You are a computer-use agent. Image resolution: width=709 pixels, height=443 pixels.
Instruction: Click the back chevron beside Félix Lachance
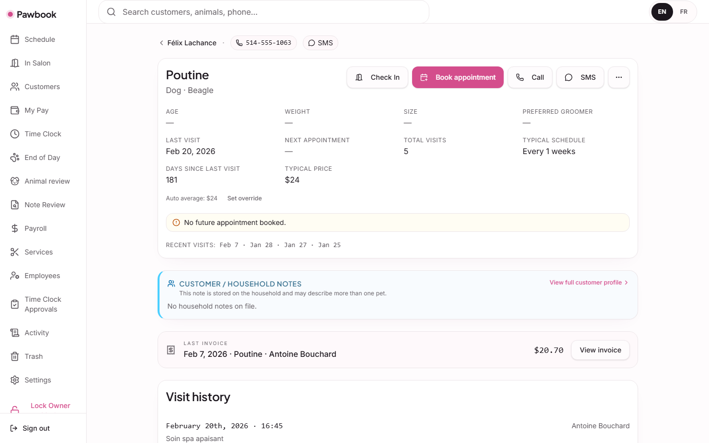(161, 43)
